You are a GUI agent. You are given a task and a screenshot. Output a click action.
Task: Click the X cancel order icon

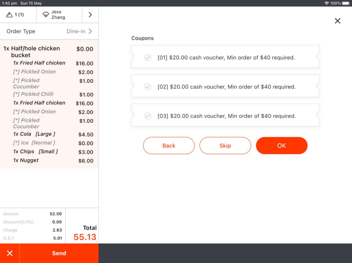coord(10,253)
